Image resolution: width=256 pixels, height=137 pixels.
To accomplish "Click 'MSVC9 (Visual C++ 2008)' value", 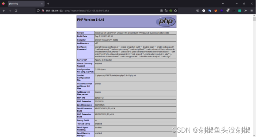I will pyautogui.click(x=106, y=40).
